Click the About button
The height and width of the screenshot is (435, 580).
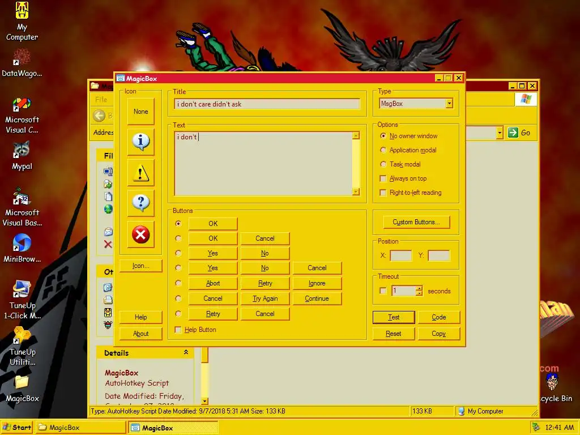coord(140,333)
